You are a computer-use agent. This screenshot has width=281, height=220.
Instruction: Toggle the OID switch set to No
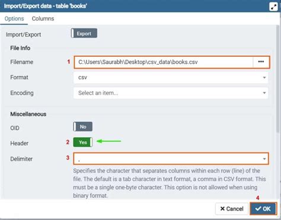[83, 127]
